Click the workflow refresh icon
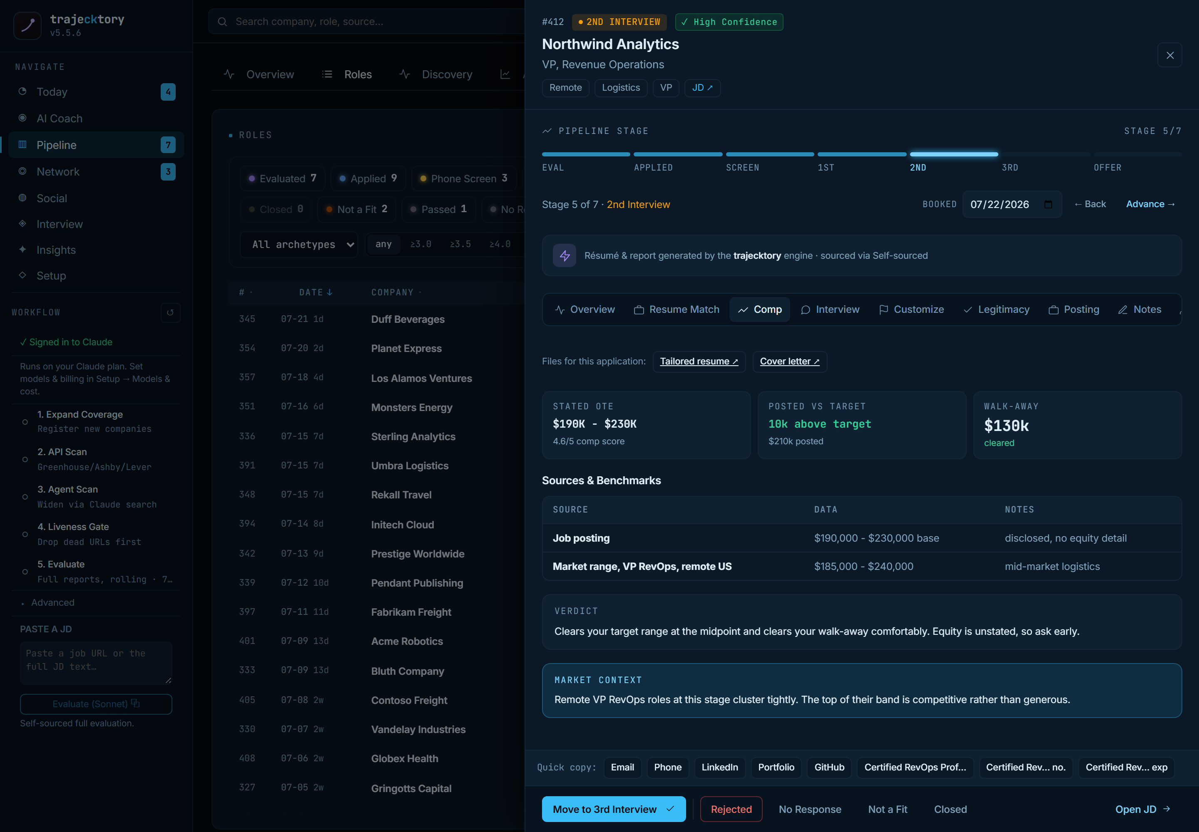This screenshot has width=1199, height=832. [170, 312]
